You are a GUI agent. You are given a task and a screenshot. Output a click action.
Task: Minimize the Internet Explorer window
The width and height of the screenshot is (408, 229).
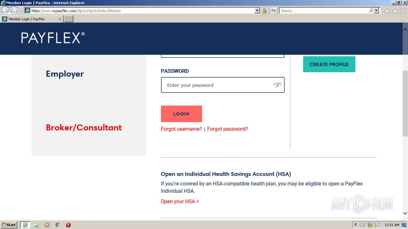tap(394, 3)
